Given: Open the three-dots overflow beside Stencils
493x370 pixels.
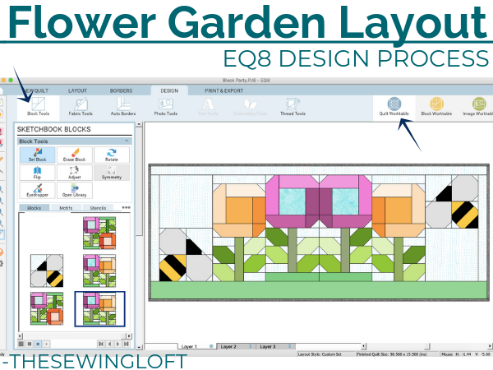Looking at the screenshot, I should click(x=126, y=208).
